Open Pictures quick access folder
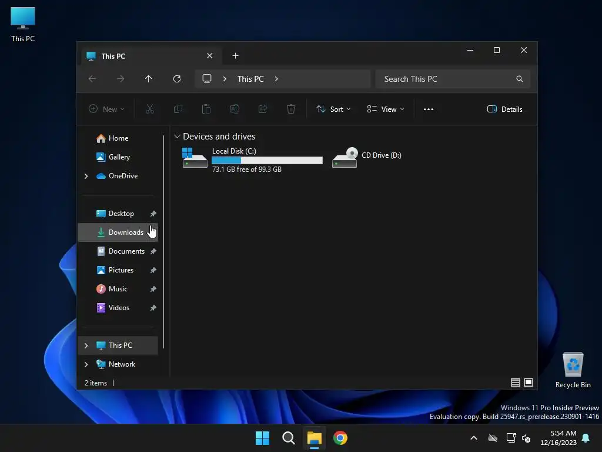 point(118,270)
